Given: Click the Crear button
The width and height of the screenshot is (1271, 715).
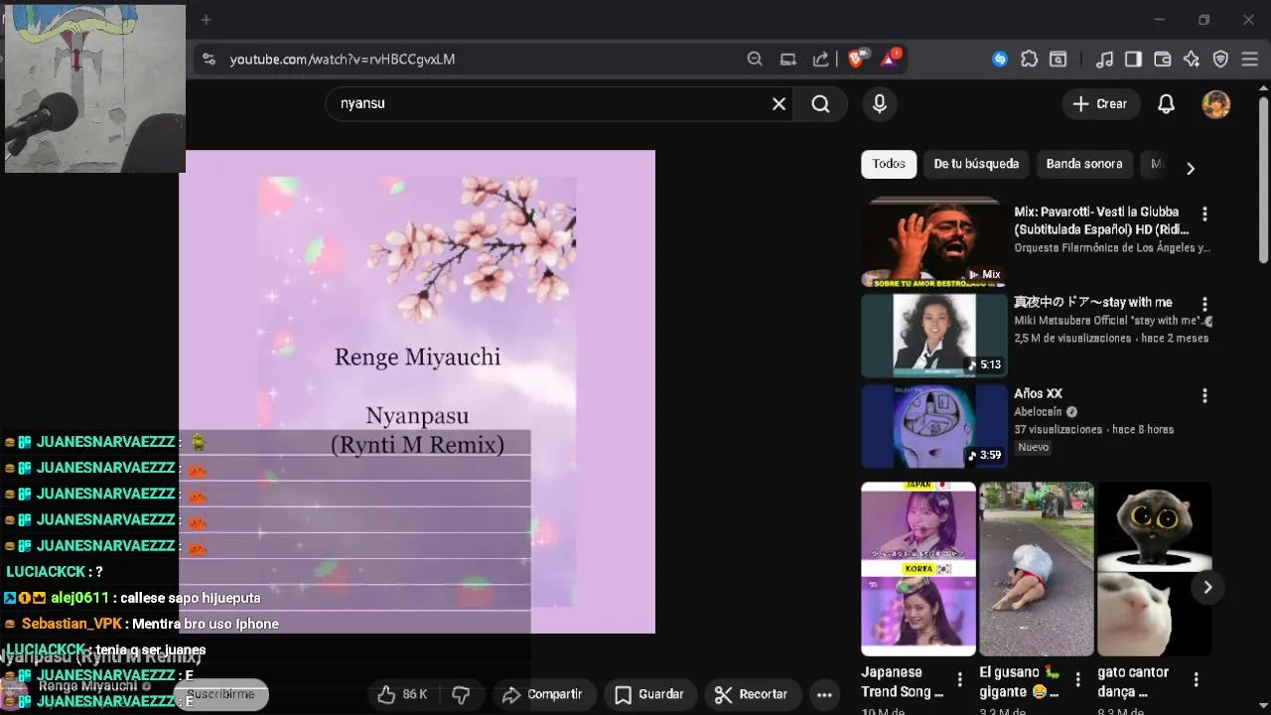Looking at the screenshot, I should (x=1100, y=104).
